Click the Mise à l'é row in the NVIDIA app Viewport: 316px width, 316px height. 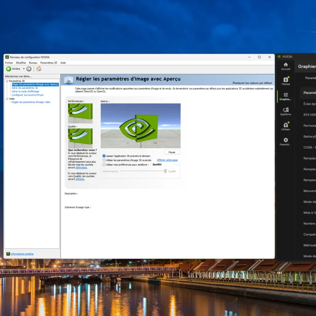pos(308,213)
